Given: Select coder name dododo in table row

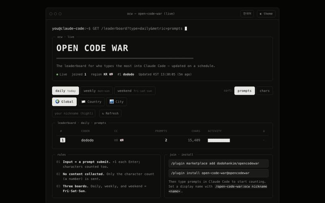Looking at the screenshot, I should (x=87, y=140).
